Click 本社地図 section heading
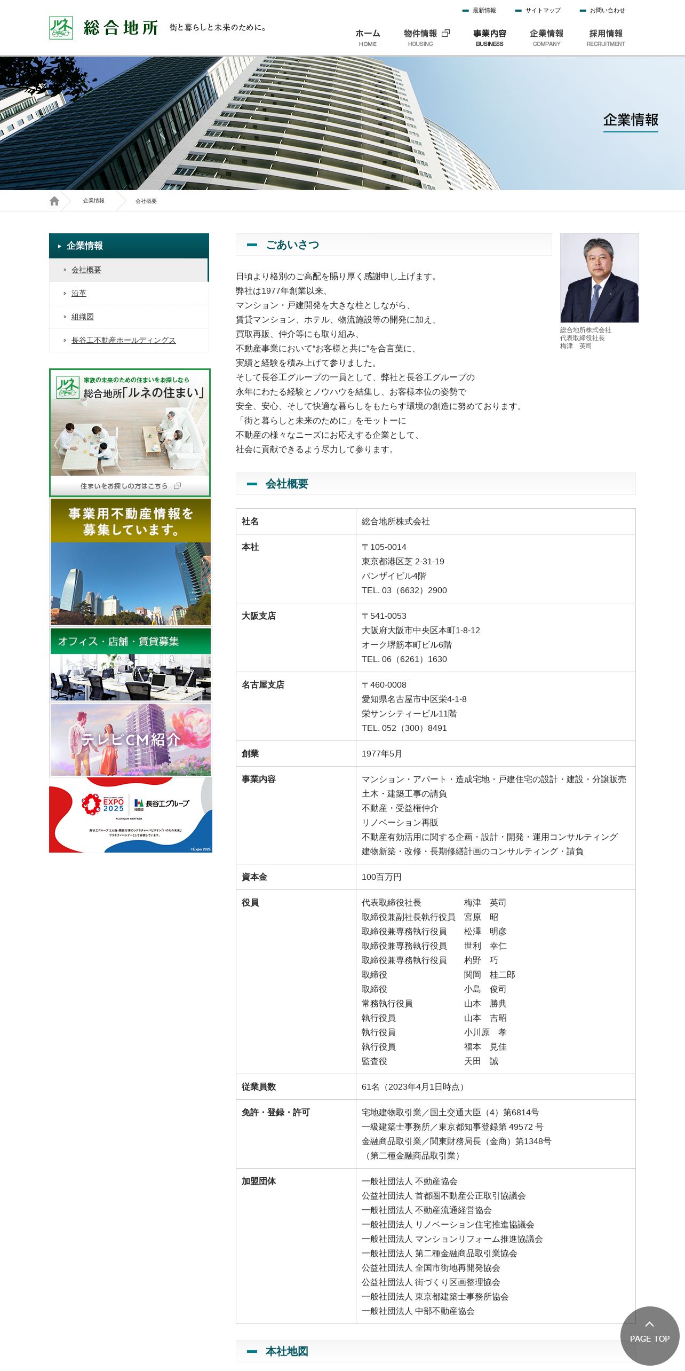685x1371 pixels. pos(435,1351)
